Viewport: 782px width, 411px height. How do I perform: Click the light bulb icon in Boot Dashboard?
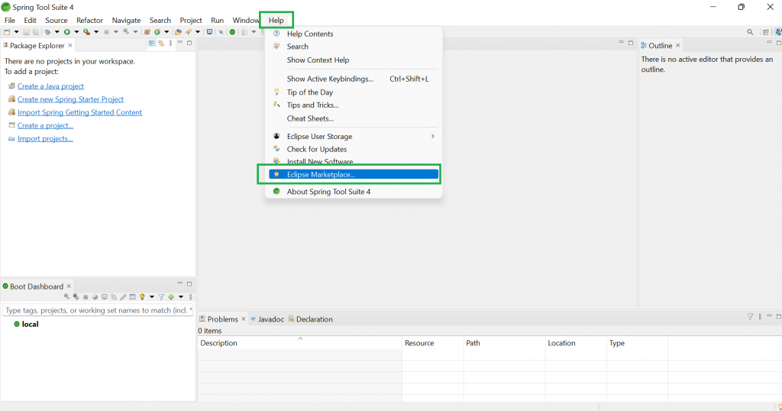142,296
